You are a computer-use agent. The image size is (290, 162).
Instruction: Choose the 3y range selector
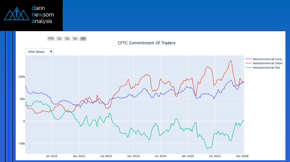coord(75,39)
